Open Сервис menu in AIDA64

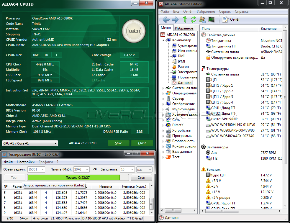click(225, 12)
